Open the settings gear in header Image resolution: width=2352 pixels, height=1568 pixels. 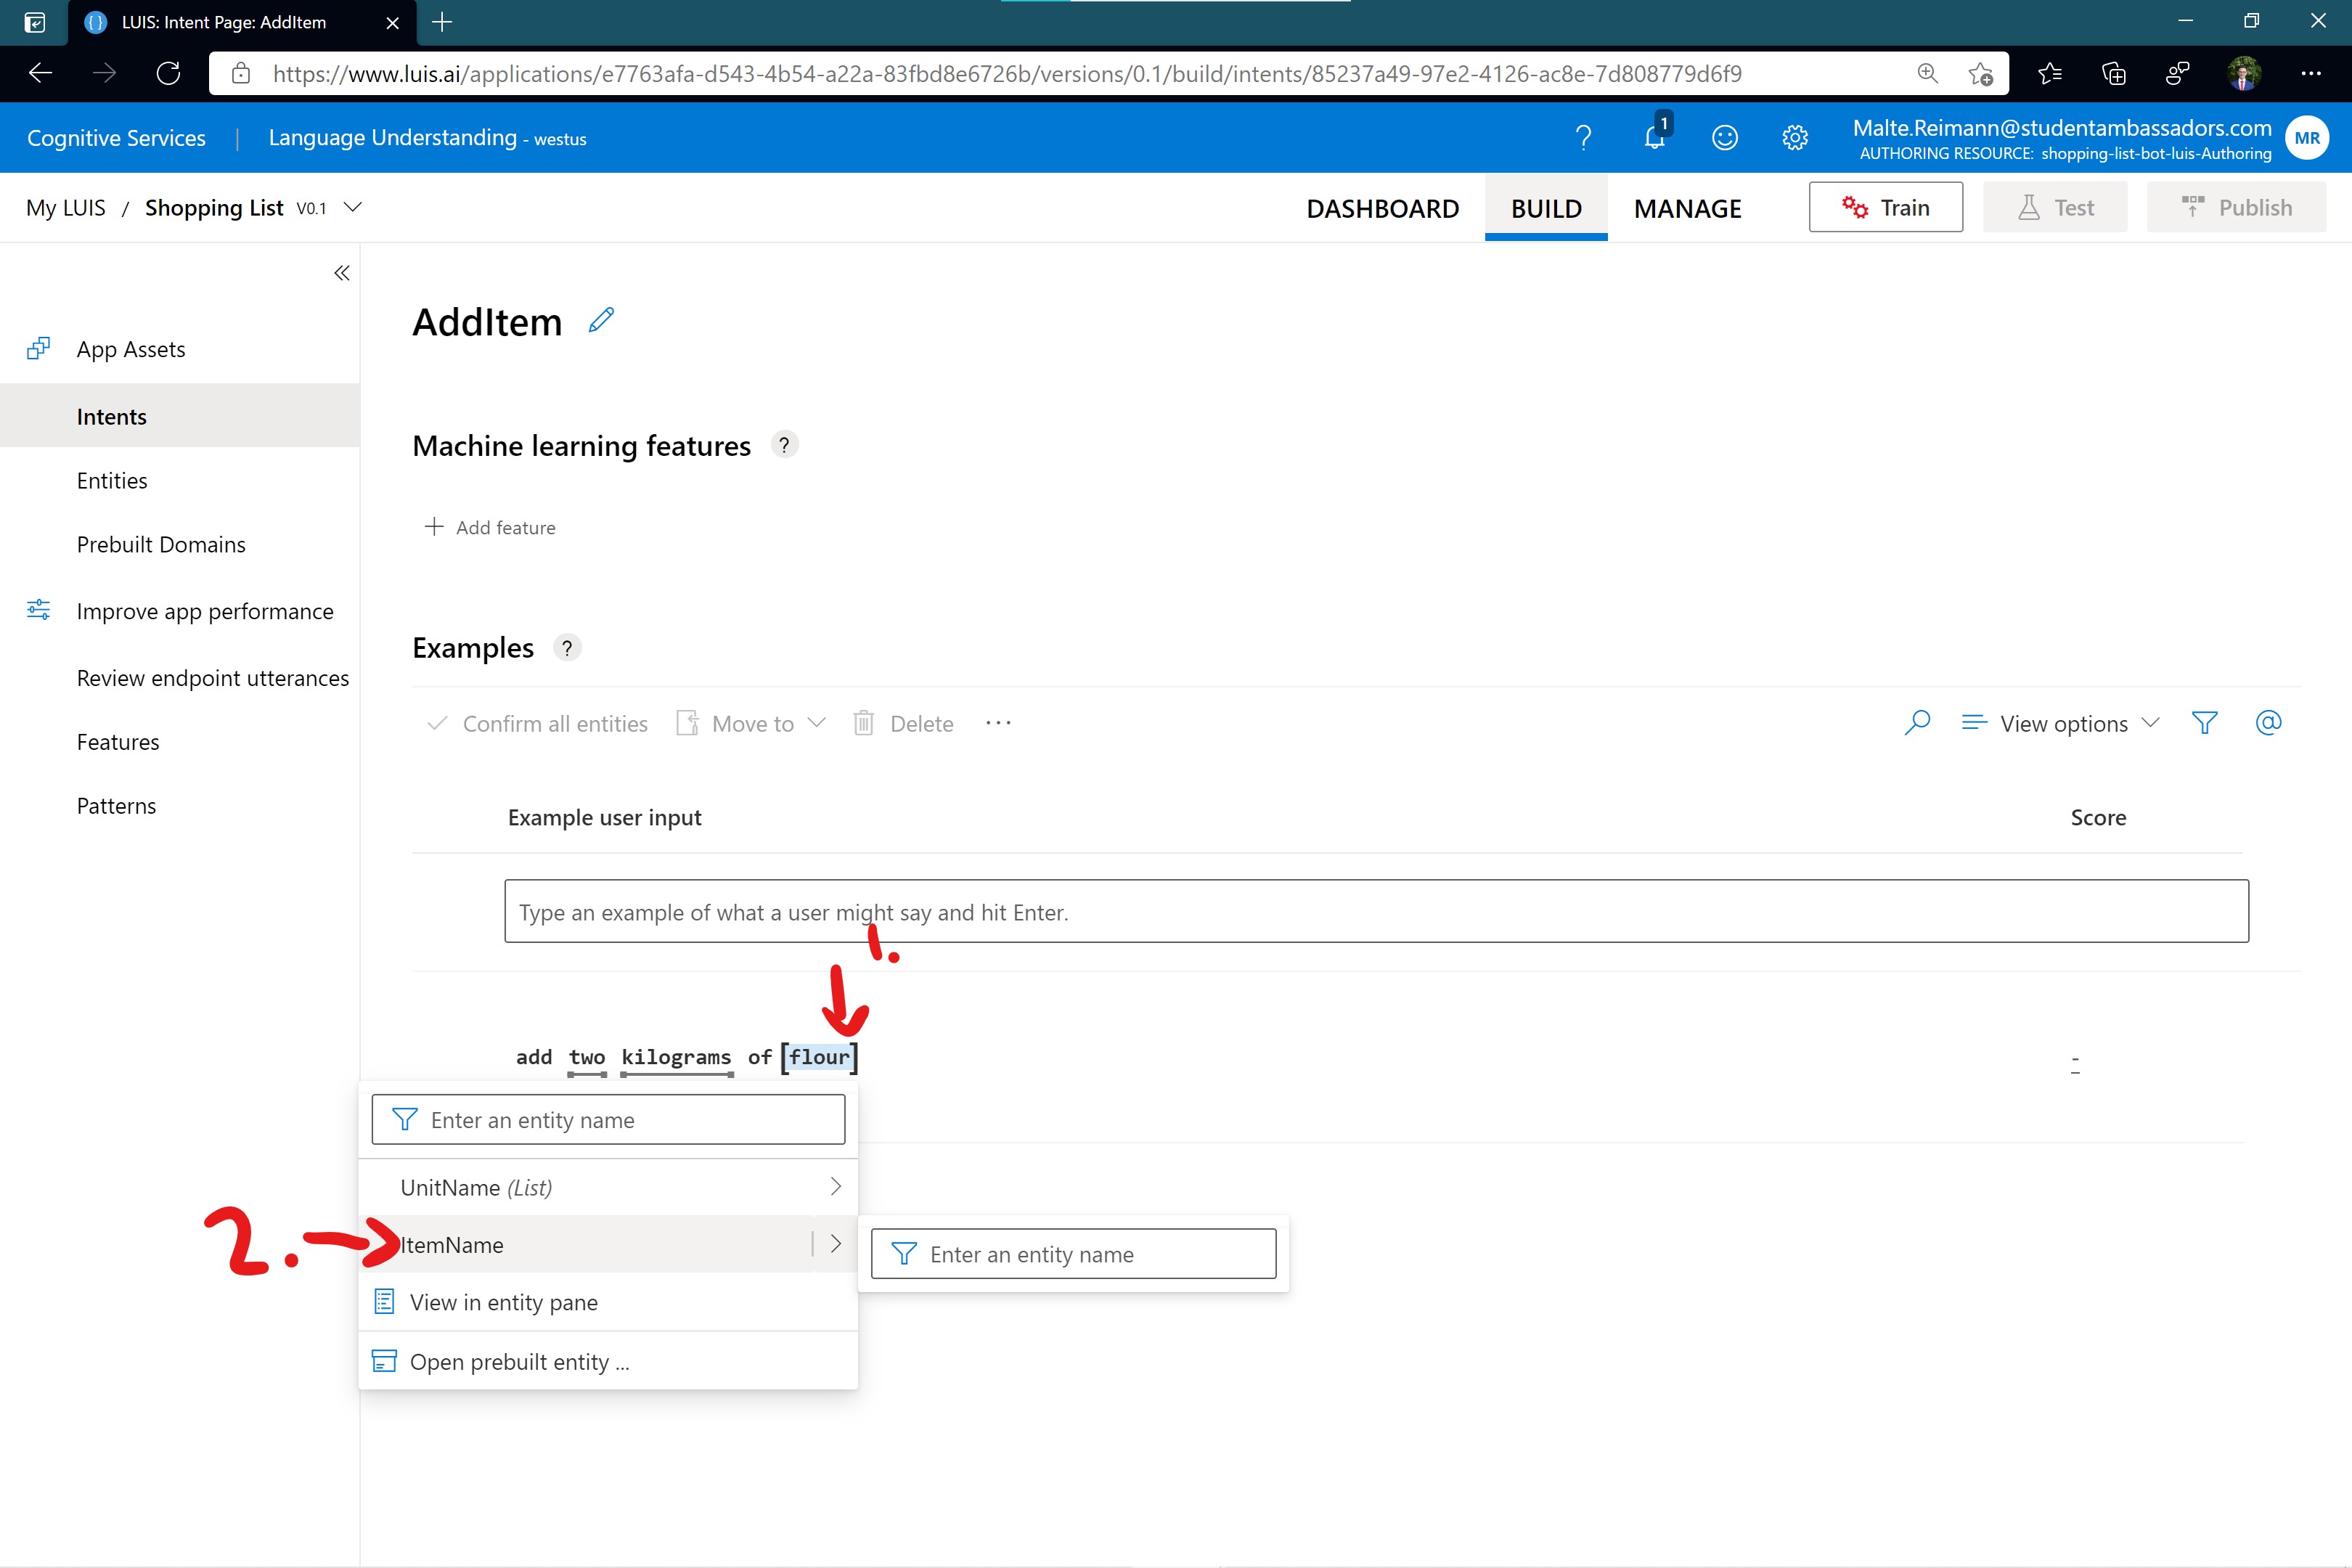(x=1795, y=138)
